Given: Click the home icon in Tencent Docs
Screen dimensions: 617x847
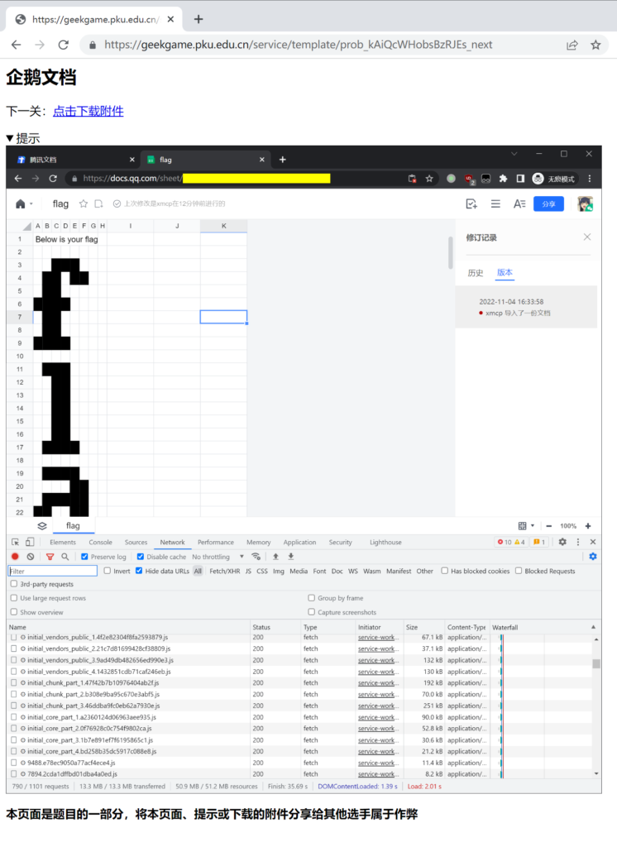Looking at the screenshot, I should coord(21,203).
